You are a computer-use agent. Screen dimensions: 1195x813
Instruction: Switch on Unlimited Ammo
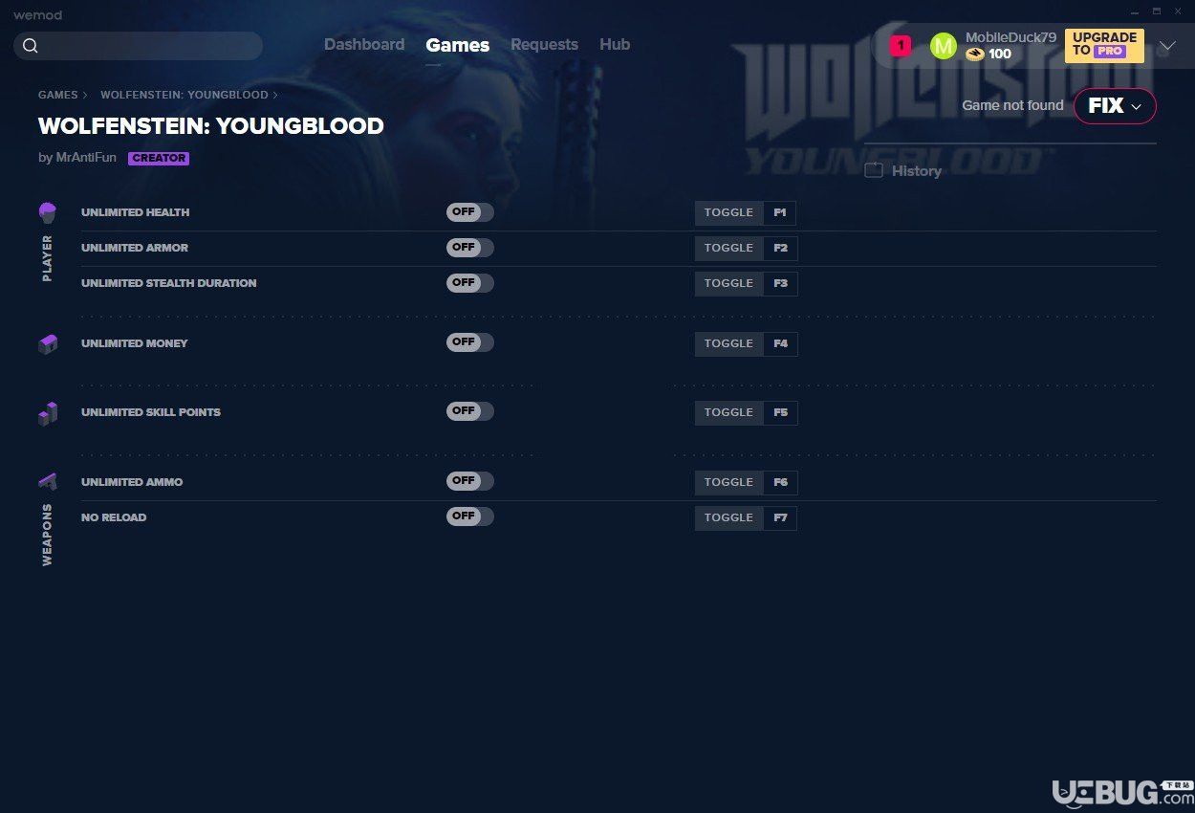(470, 481)
